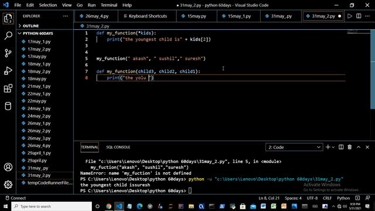This screenshot has width=375, height=211.
Task: Select the TERMINAL panel tab
Action: coord(90,147)
